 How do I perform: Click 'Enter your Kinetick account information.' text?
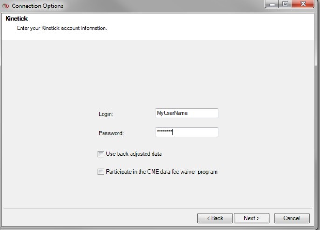point(62,28)
